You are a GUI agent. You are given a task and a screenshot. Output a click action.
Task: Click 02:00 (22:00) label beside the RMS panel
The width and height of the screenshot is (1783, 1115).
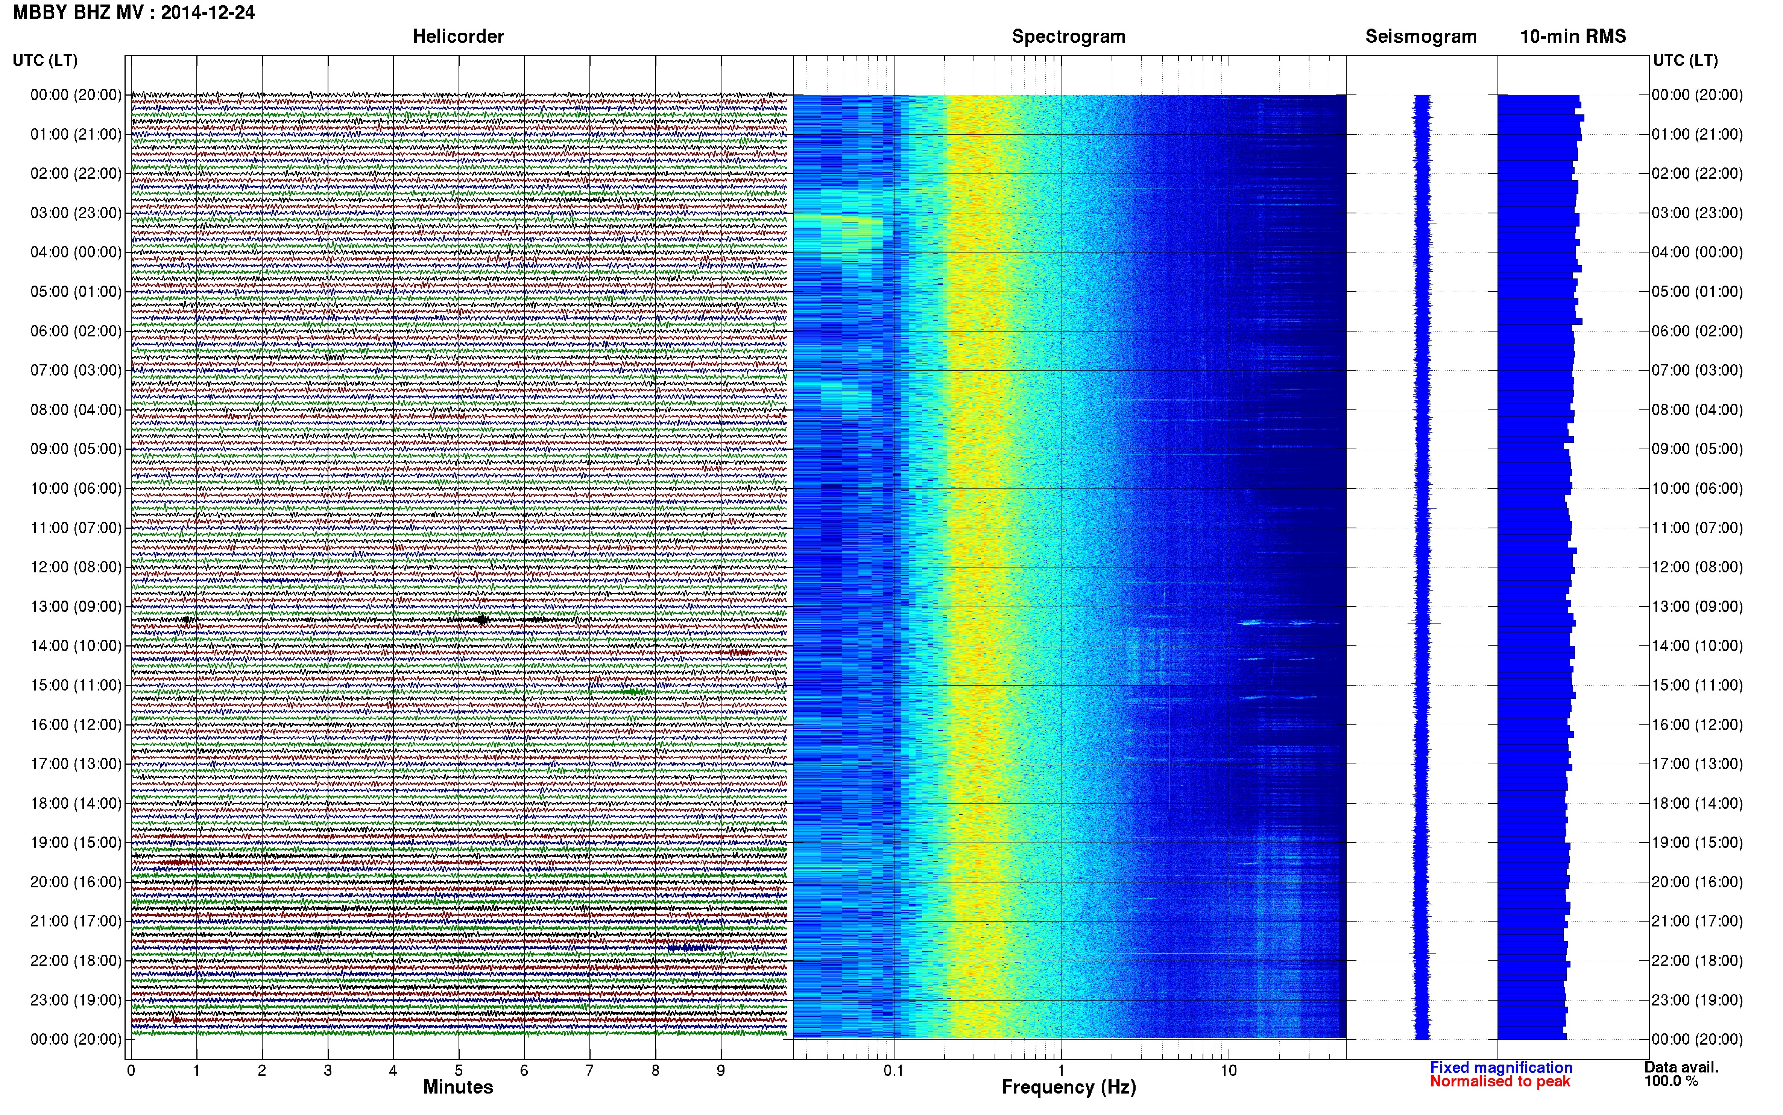1697,173
